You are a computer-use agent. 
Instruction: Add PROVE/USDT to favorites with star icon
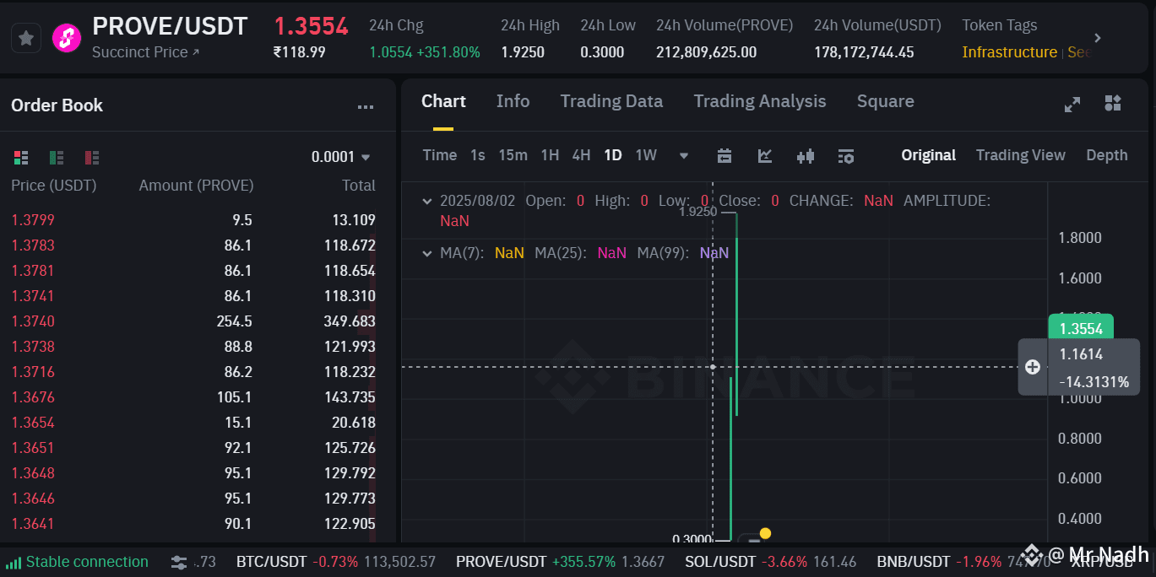26,38
